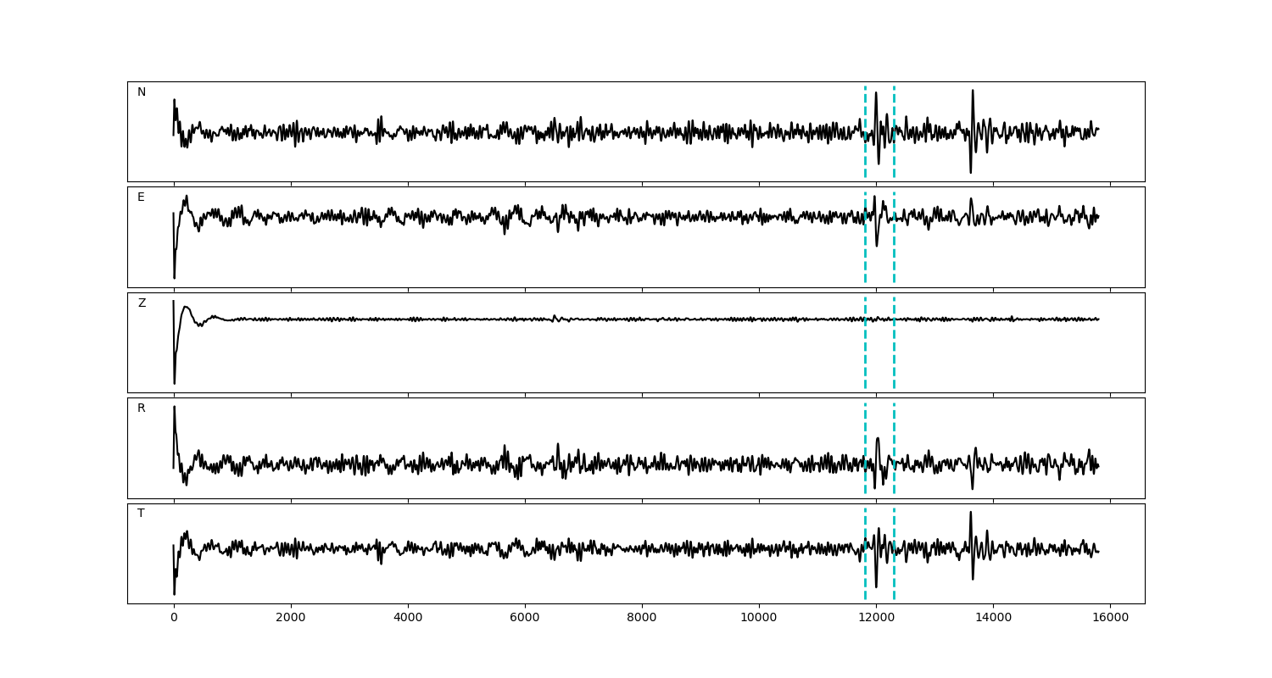Click the N panel label
This screenshot has width=1272, height=678.
point(142,92)
